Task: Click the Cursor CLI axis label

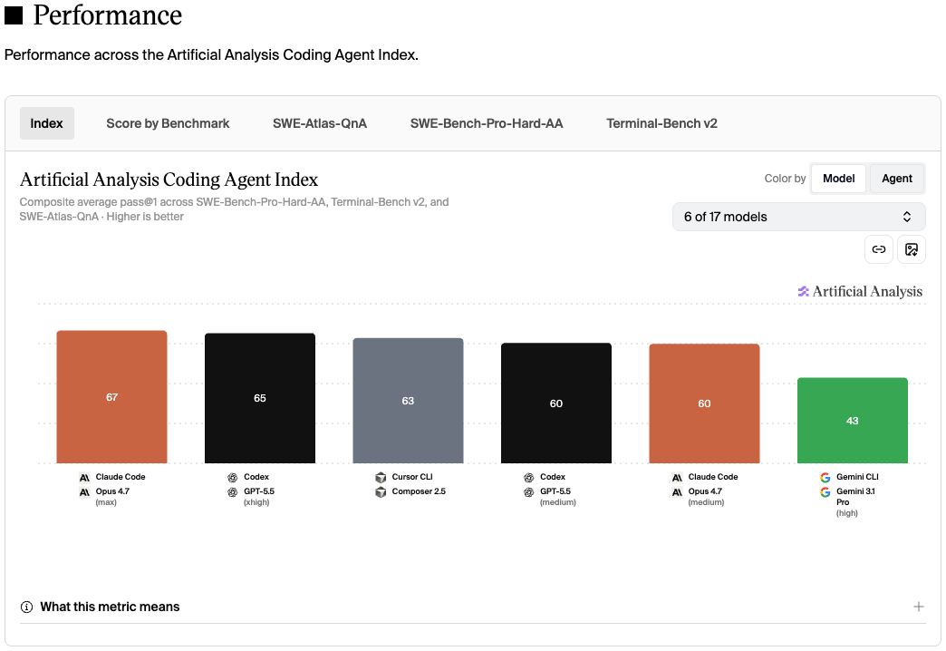Action: (x=412, y=477)
